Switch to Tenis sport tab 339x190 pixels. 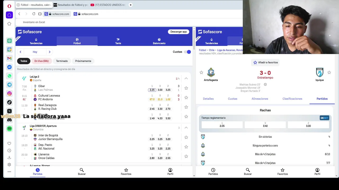pyautogui.click(x=118, y=41)
